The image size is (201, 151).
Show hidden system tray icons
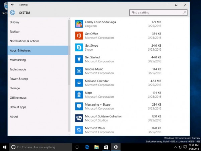[176, 147]
